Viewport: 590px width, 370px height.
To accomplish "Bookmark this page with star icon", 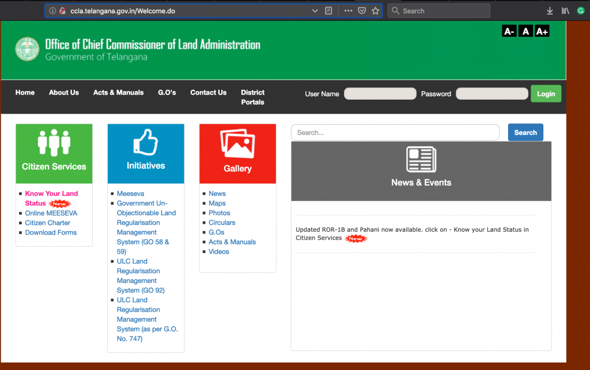I will 376,11.
